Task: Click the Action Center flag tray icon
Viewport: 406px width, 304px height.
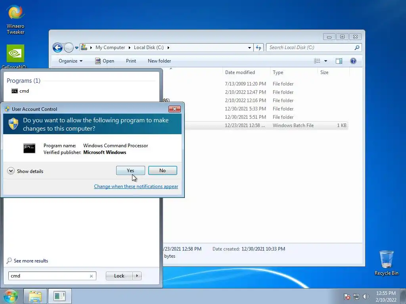Action: [x=347, y=296]
